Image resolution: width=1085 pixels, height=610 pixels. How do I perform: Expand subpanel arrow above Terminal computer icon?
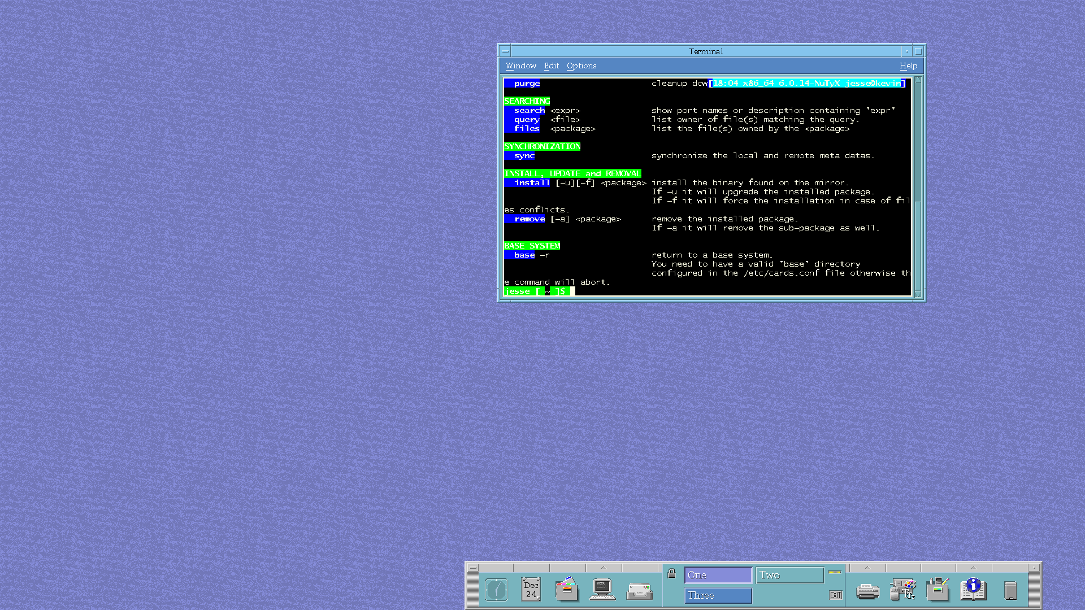603,568
